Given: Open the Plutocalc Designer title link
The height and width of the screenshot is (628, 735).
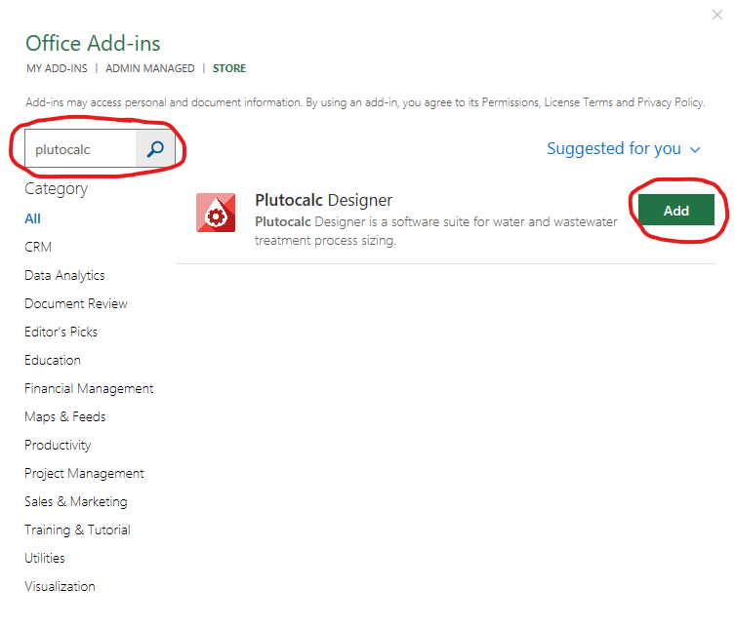Looking at the screenshot, I should coord(323,200).
